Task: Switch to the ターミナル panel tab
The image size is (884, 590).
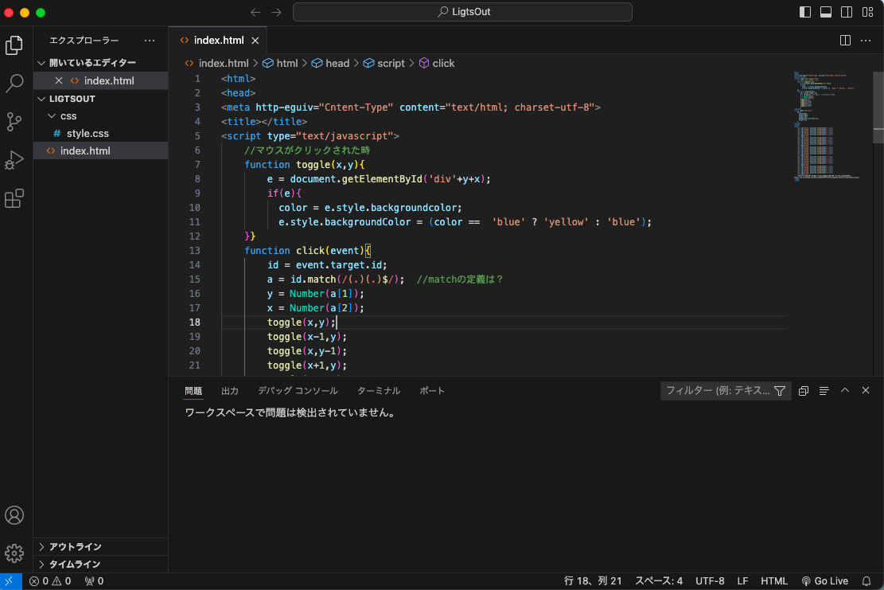Action: tap(378, 391)
